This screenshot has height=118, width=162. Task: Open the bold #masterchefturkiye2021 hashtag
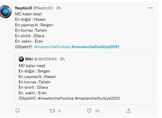(x=95, y=47)
